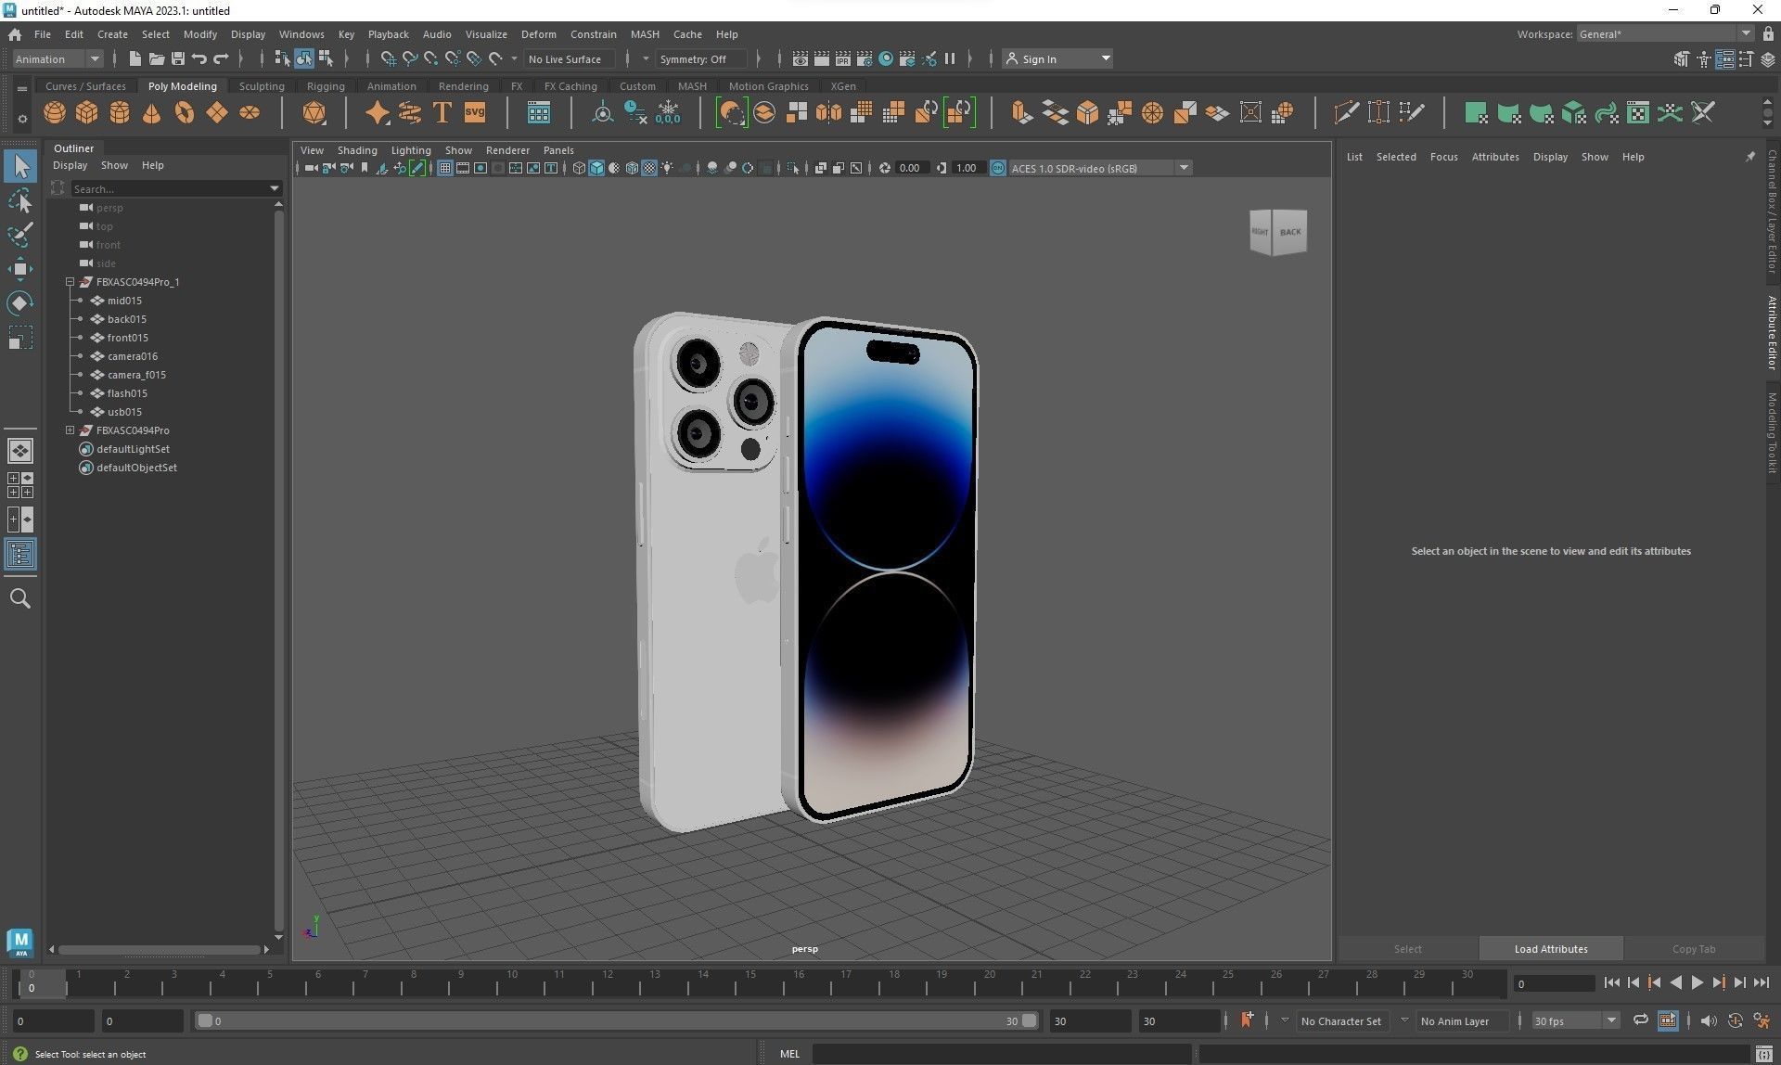Toggle playback loop mode button
The image size is (1781, 1065).
tap(1640, 1020)
